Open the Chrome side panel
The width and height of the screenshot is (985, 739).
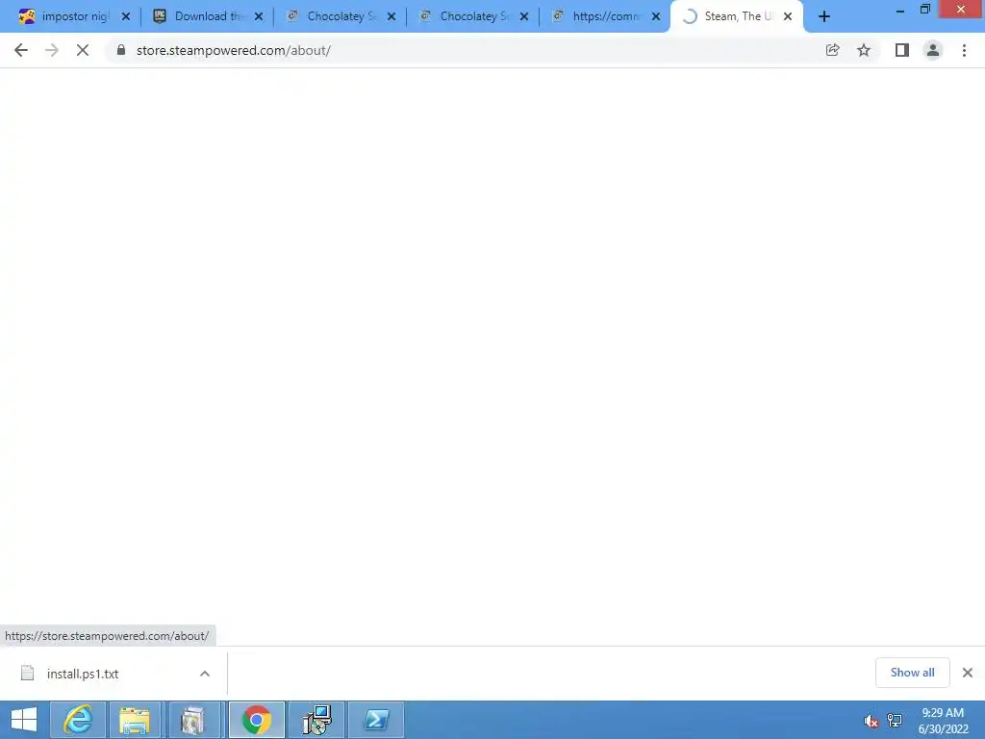pyautogui.click(x=902, y=50)
